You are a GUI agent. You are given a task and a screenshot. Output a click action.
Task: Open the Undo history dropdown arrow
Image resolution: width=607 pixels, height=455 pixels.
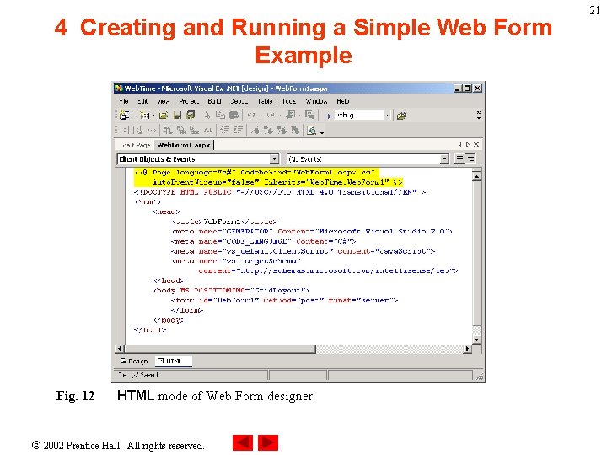click(x=261, y=115)
